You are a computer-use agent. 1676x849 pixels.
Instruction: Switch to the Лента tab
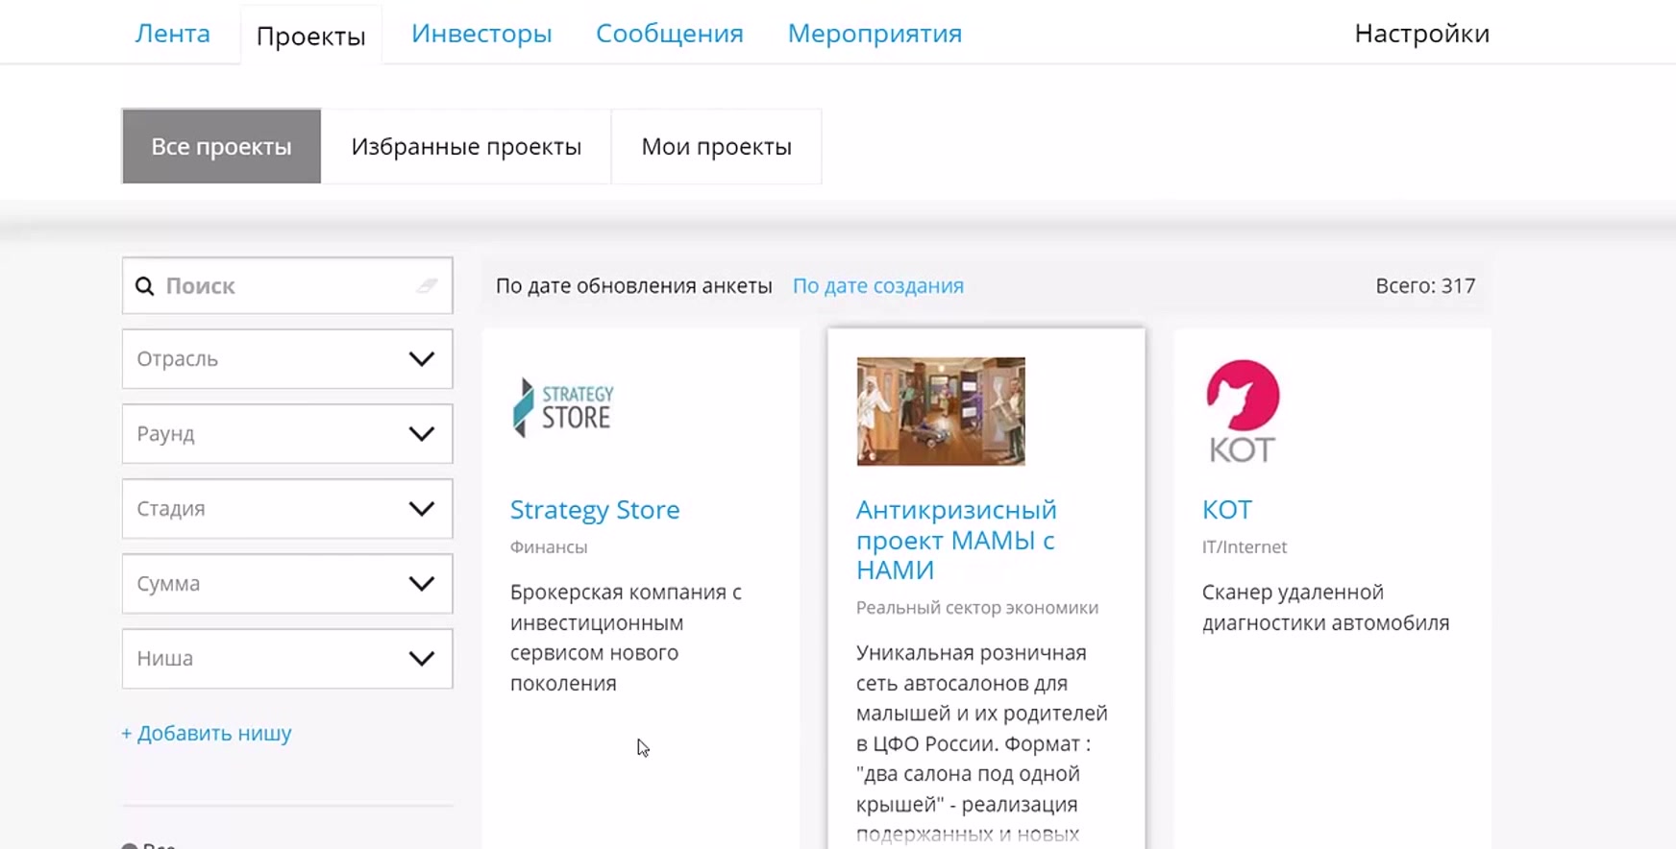click(172, 34)
